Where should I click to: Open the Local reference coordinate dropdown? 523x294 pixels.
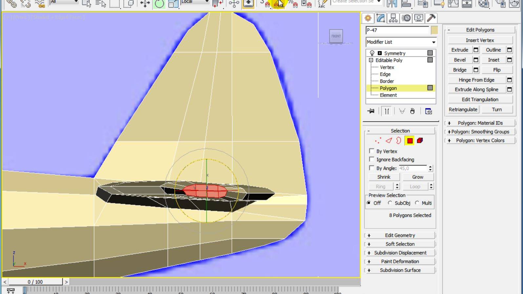tap(195, 2)
